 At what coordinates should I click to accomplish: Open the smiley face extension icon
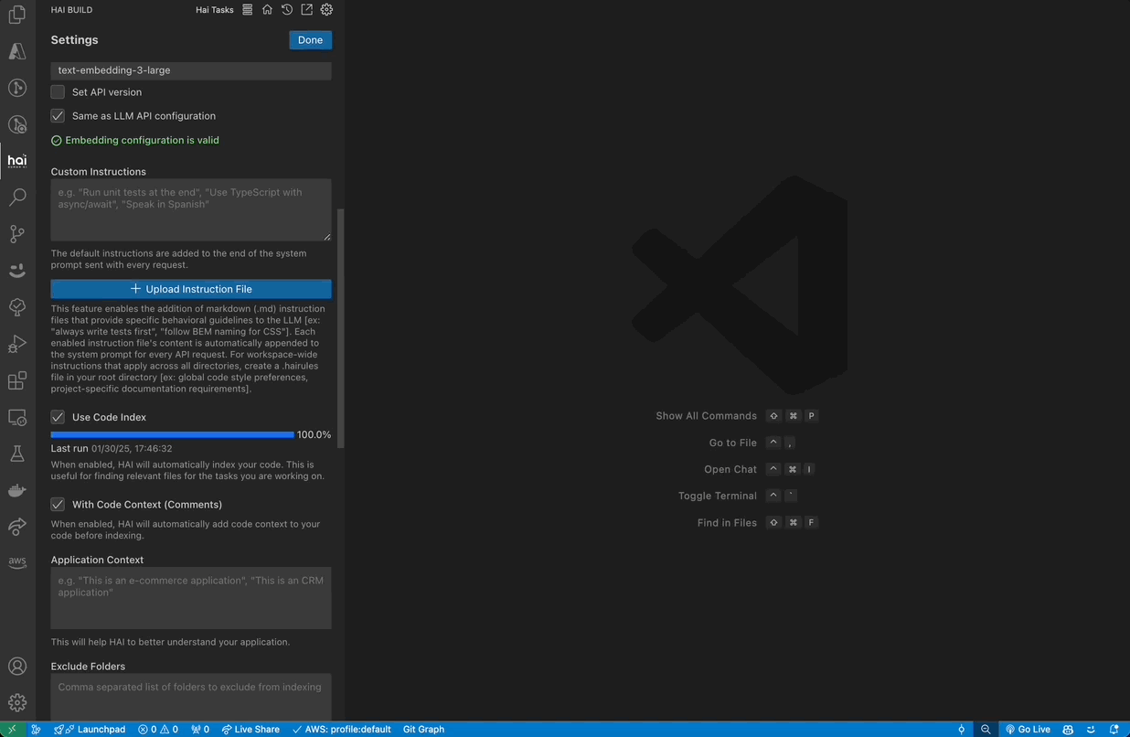[x=17, y=271]
